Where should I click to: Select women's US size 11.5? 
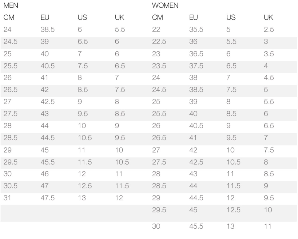point(233,186)
